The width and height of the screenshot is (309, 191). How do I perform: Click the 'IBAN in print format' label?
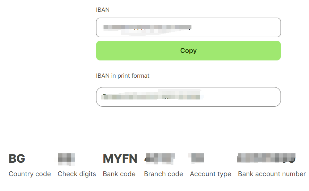point(122,76)
